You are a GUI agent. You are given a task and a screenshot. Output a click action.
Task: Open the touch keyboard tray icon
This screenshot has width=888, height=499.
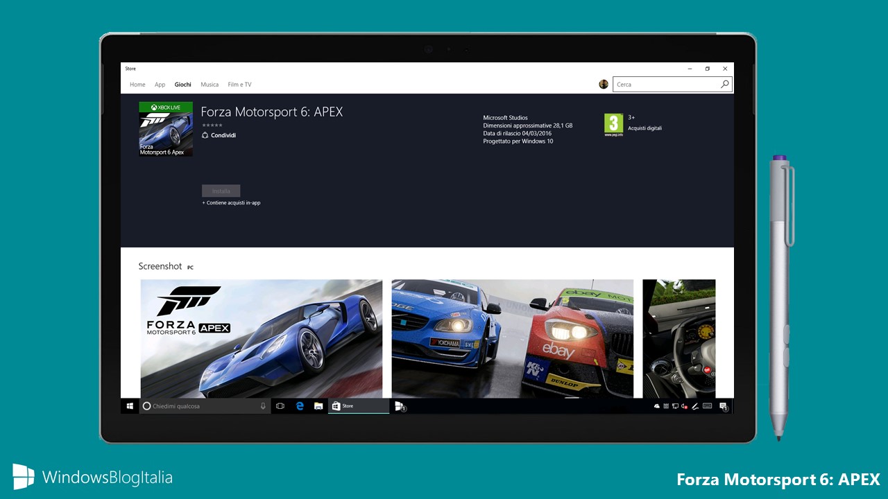(708, 406)
